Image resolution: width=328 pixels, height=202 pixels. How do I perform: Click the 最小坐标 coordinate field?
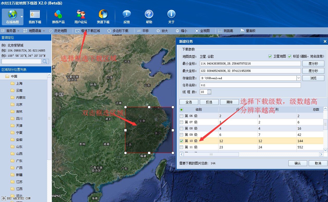point(250,64)
